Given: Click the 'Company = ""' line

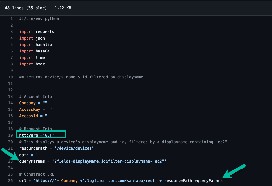Looking at the screenshot, I should pos(33,103).
